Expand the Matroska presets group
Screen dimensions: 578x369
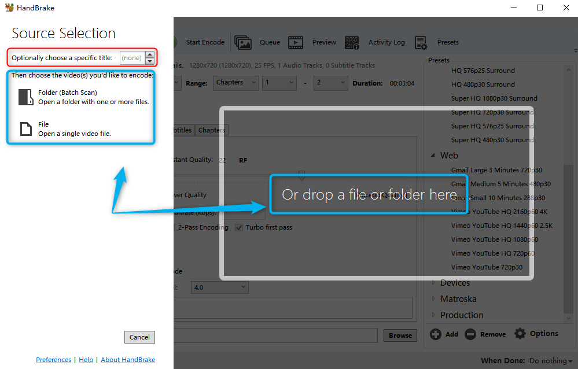[433, 298]
